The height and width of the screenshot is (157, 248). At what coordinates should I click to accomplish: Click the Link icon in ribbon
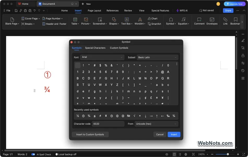[225, 21]
